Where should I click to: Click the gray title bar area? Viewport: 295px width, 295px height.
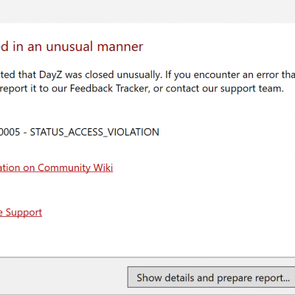point(147,11)
